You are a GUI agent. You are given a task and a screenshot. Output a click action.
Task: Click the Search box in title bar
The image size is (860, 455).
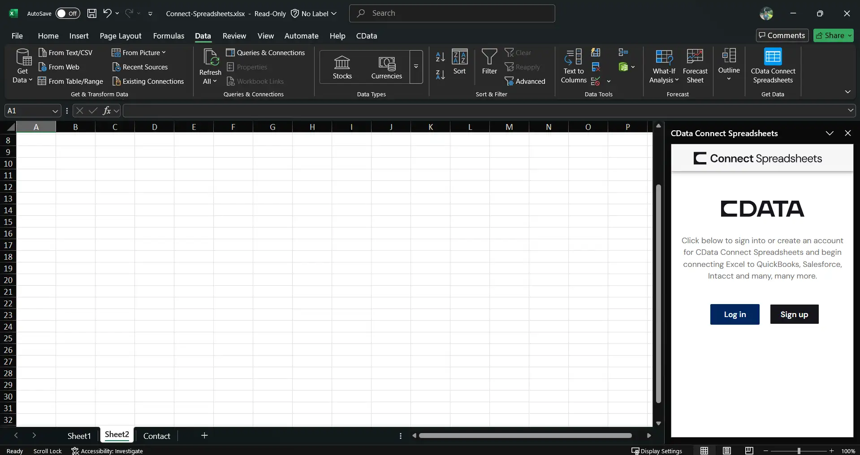pos(452,13)
